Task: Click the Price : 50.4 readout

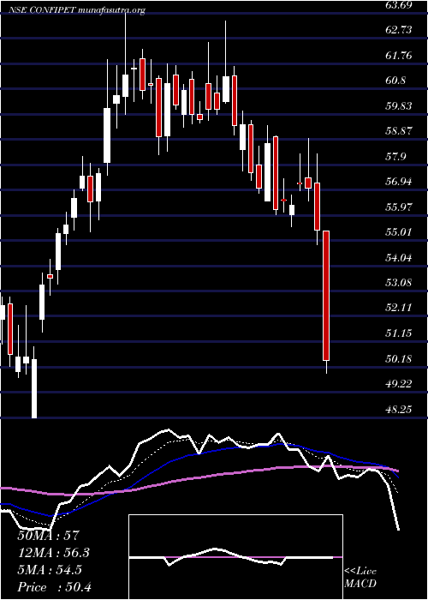Action: (54, 587)
